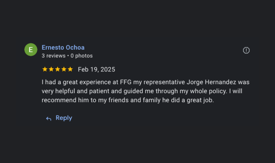Click the green E profile avatar
275x163 pixels.
coord(31,50)
